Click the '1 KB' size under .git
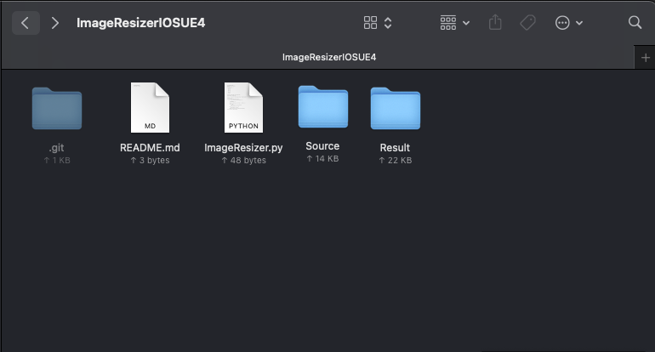The width and height of the screenshot is (655, 352). [x=57, y=161]
